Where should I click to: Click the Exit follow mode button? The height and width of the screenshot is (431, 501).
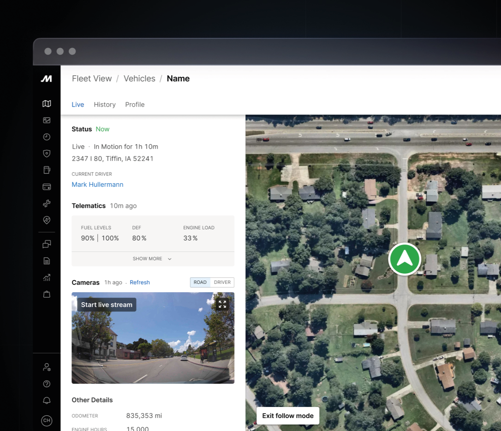click(288, 416)
